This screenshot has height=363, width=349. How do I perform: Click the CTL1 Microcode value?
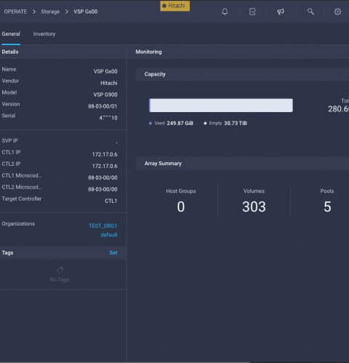[x=103, y=177]
